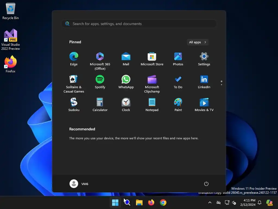Image resolution: width=278 pixels, height=209 pixels.
Task: Click the Copilot preview taskbar icon
Action: (270, 202)
